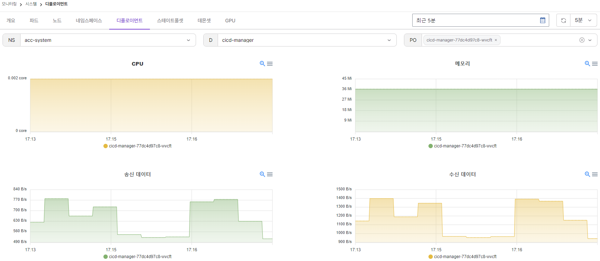The height and width of the screenshot is (261, 600).
Task: Click the 1500 B/s axis label
Action: tap(344, 189)
